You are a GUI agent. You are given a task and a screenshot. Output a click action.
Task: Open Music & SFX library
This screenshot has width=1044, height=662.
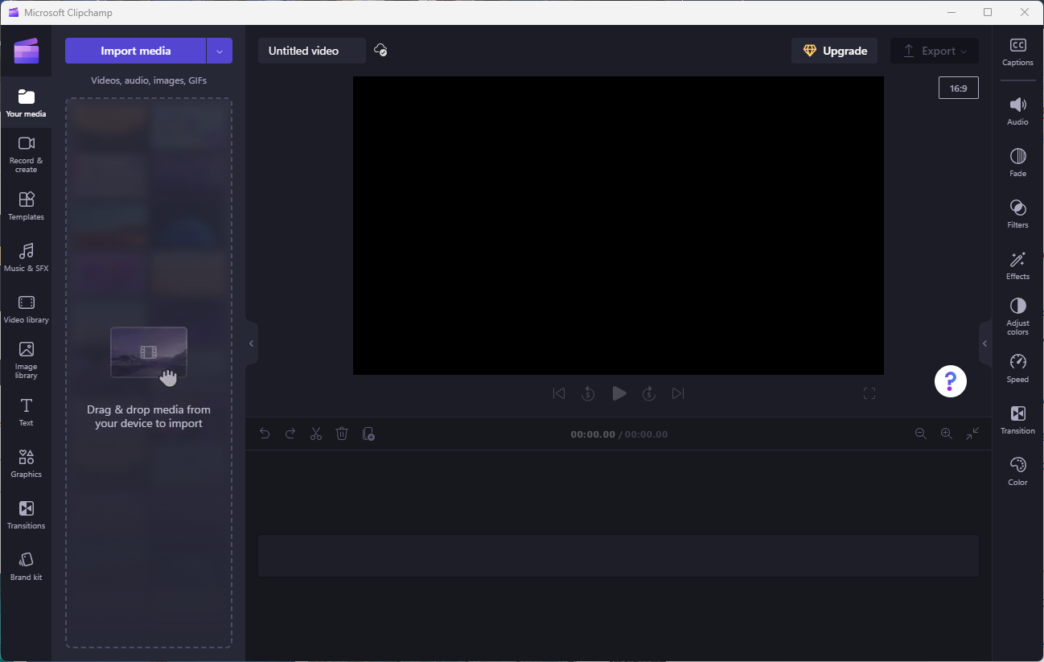pyautogui.click(x=26, y=257)
